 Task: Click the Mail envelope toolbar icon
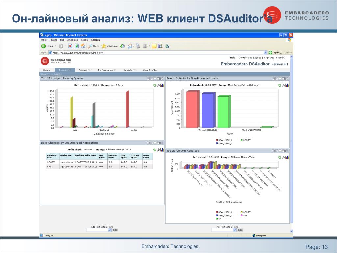130,46
